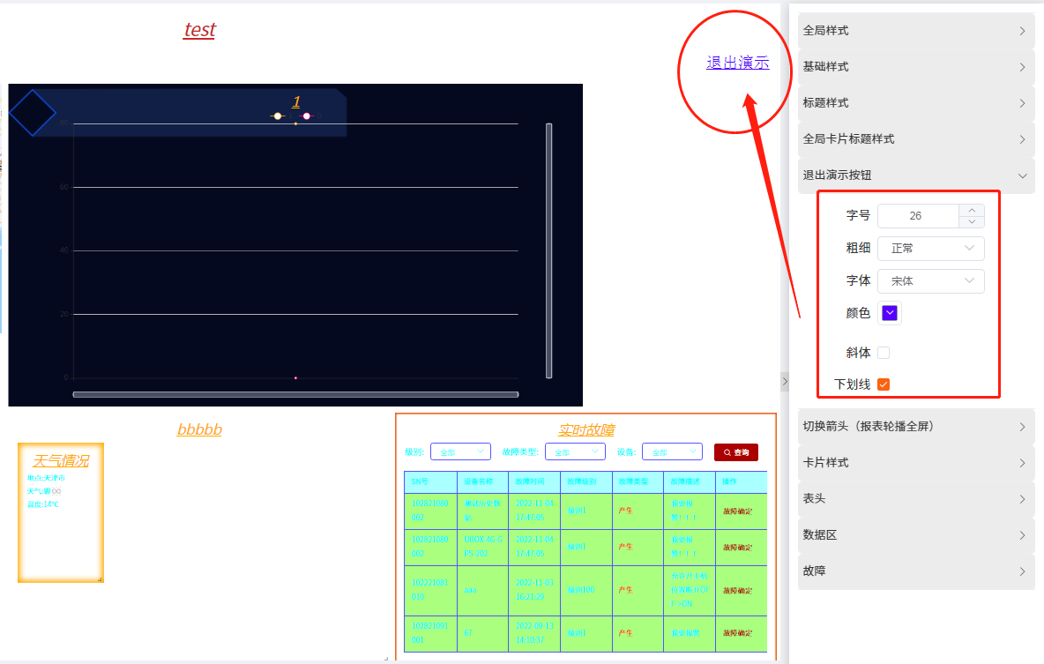The image size is (1044, 664).
Task: Expand the 标题样式 section
Action: pyautogui.click(x=915, y=102)
